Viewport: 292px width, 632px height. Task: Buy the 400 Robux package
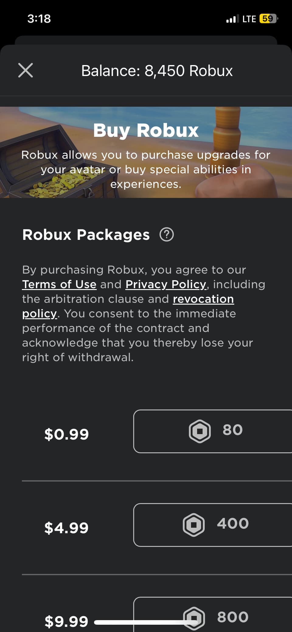coord(213,525)
